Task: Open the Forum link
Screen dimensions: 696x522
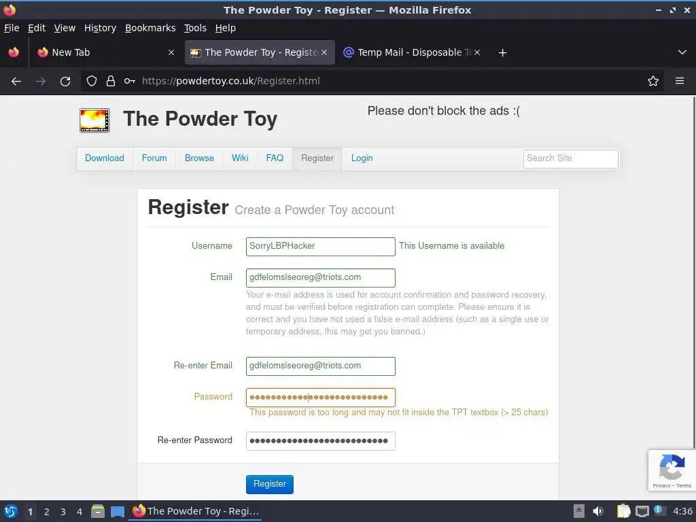Action: (x=154, y=158)
